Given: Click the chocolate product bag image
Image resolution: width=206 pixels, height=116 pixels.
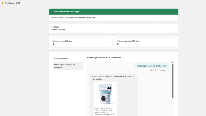Looking at the screenshot, I should (x=105, y=93).
